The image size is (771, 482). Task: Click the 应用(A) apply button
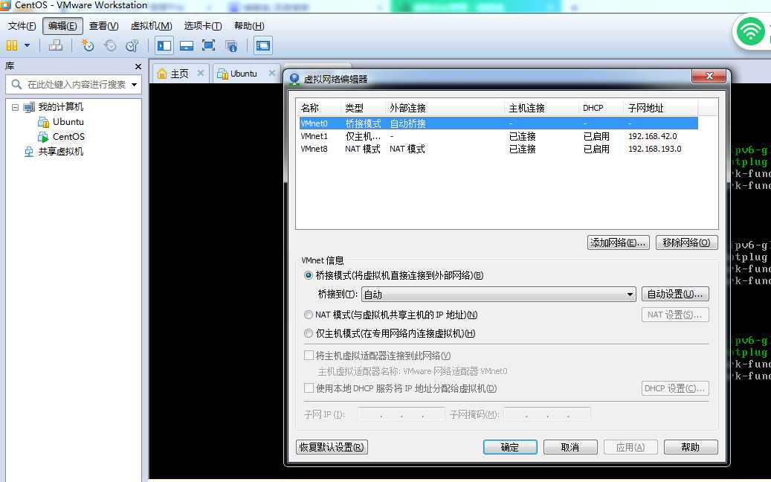click(x=630, y=447)
